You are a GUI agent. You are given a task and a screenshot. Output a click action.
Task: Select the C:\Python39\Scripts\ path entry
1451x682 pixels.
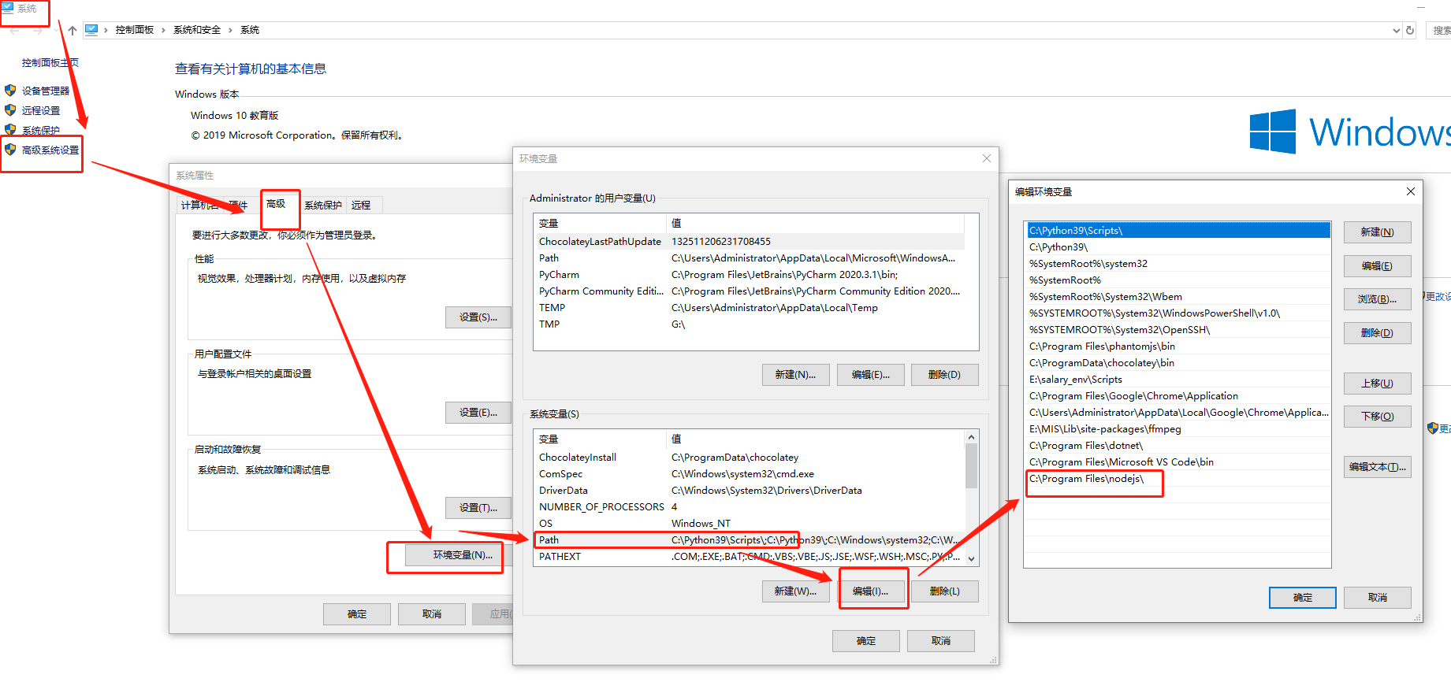click(1178, 231)
